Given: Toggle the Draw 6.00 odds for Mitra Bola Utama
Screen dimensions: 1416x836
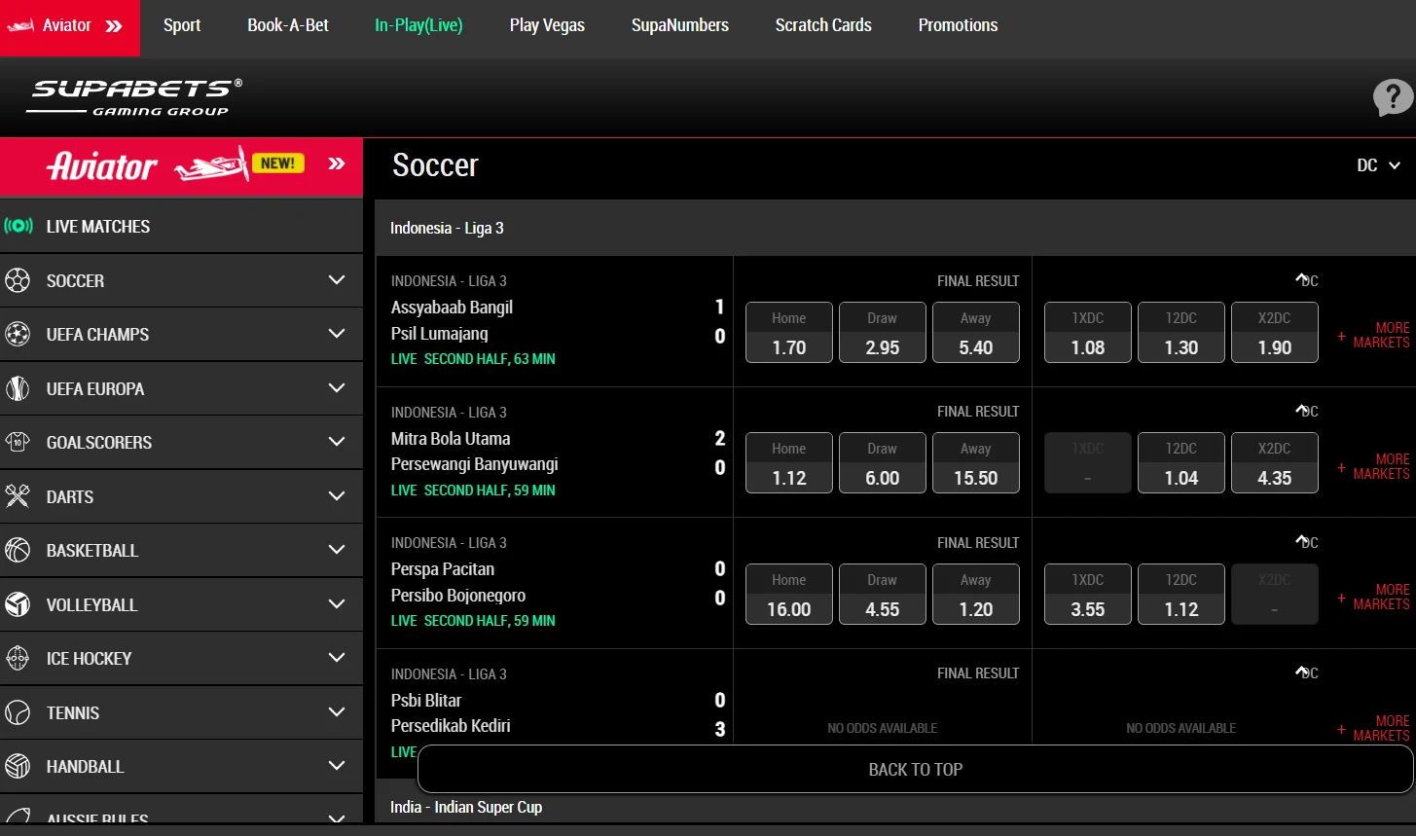Looking at the screenshot, I should [882, 462].
